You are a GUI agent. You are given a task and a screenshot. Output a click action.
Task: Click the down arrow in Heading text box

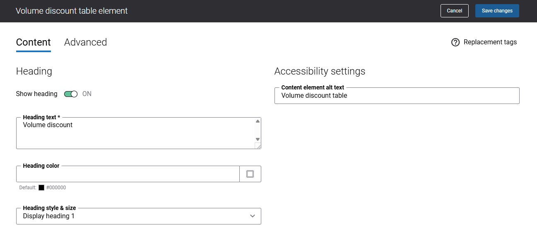(x=258, y=139)
